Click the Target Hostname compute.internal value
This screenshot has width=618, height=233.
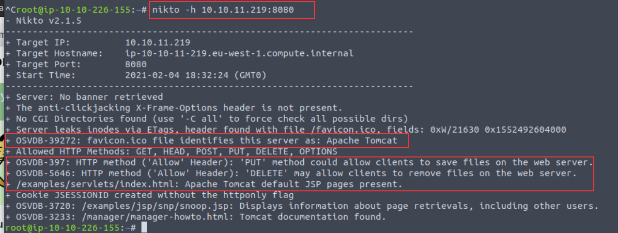tap(239, 53)
